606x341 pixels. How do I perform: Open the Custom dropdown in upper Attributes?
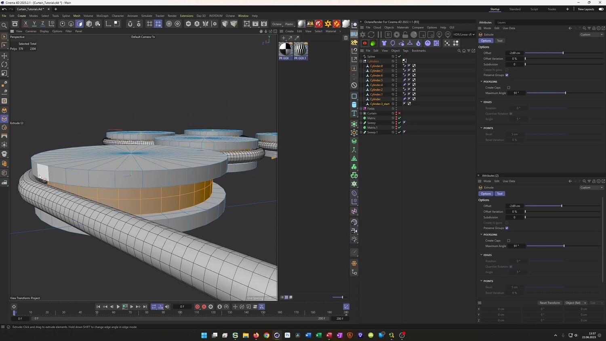[591, 35]
